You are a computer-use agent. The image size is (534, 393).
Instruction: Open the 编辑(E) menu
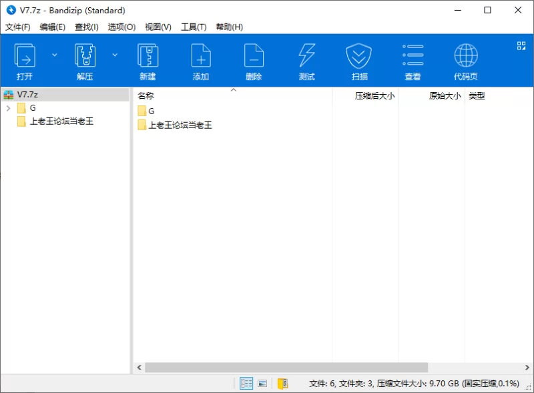point(53,27)
